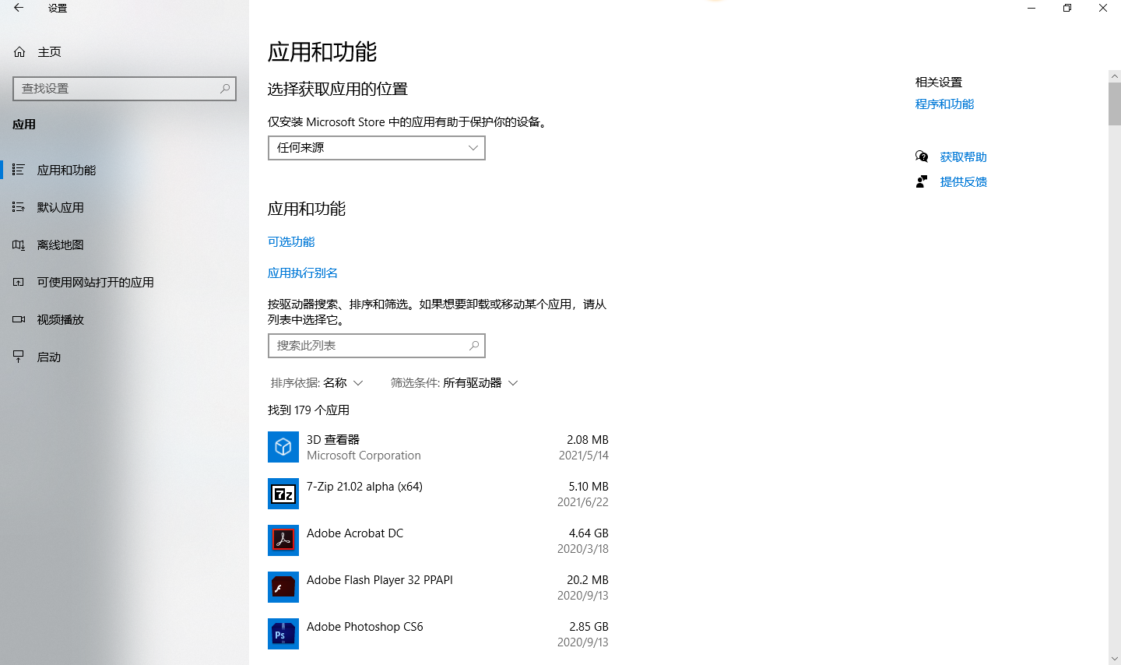Select the Adobe Acrobat DC entry name
The height and width of the screenshot is (665, 1121).
355,533
